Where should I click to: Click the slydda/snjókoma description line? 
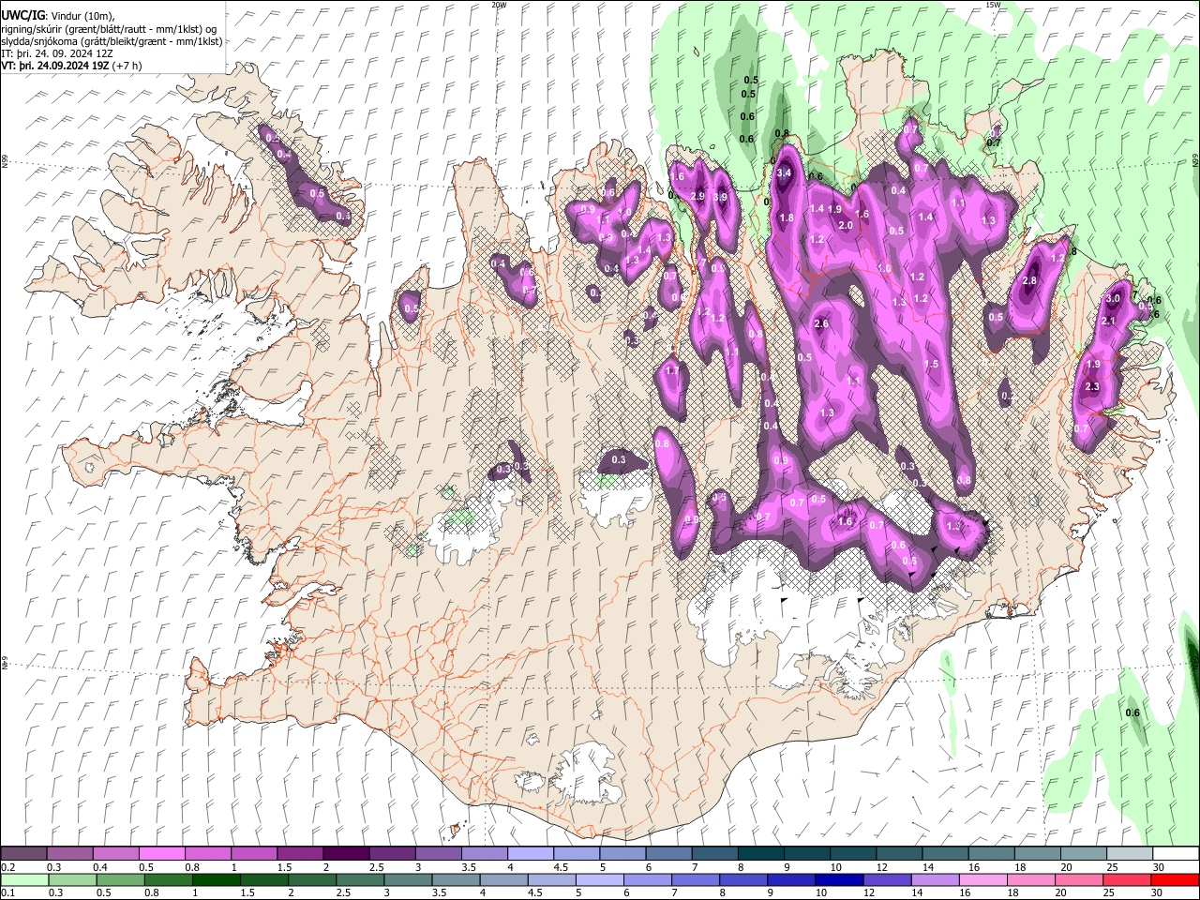click(x=112, y=41)
